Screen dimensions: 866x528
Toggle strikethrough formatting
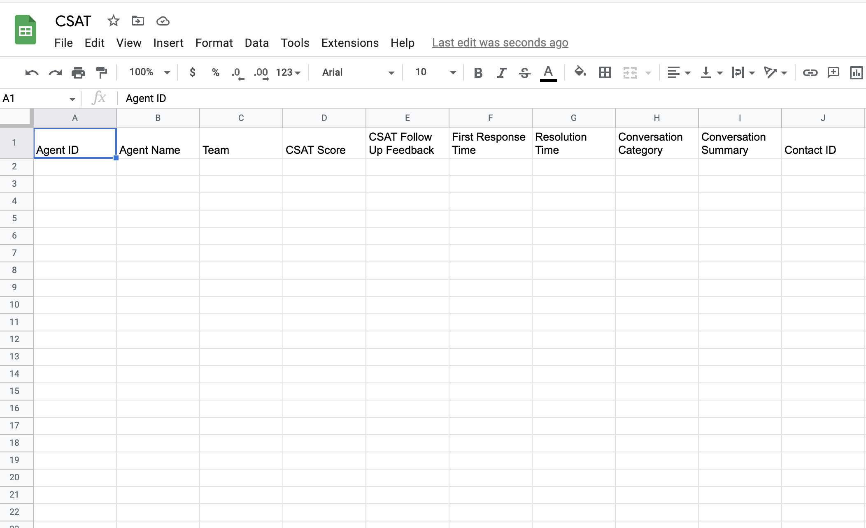[x=524, y=73]
